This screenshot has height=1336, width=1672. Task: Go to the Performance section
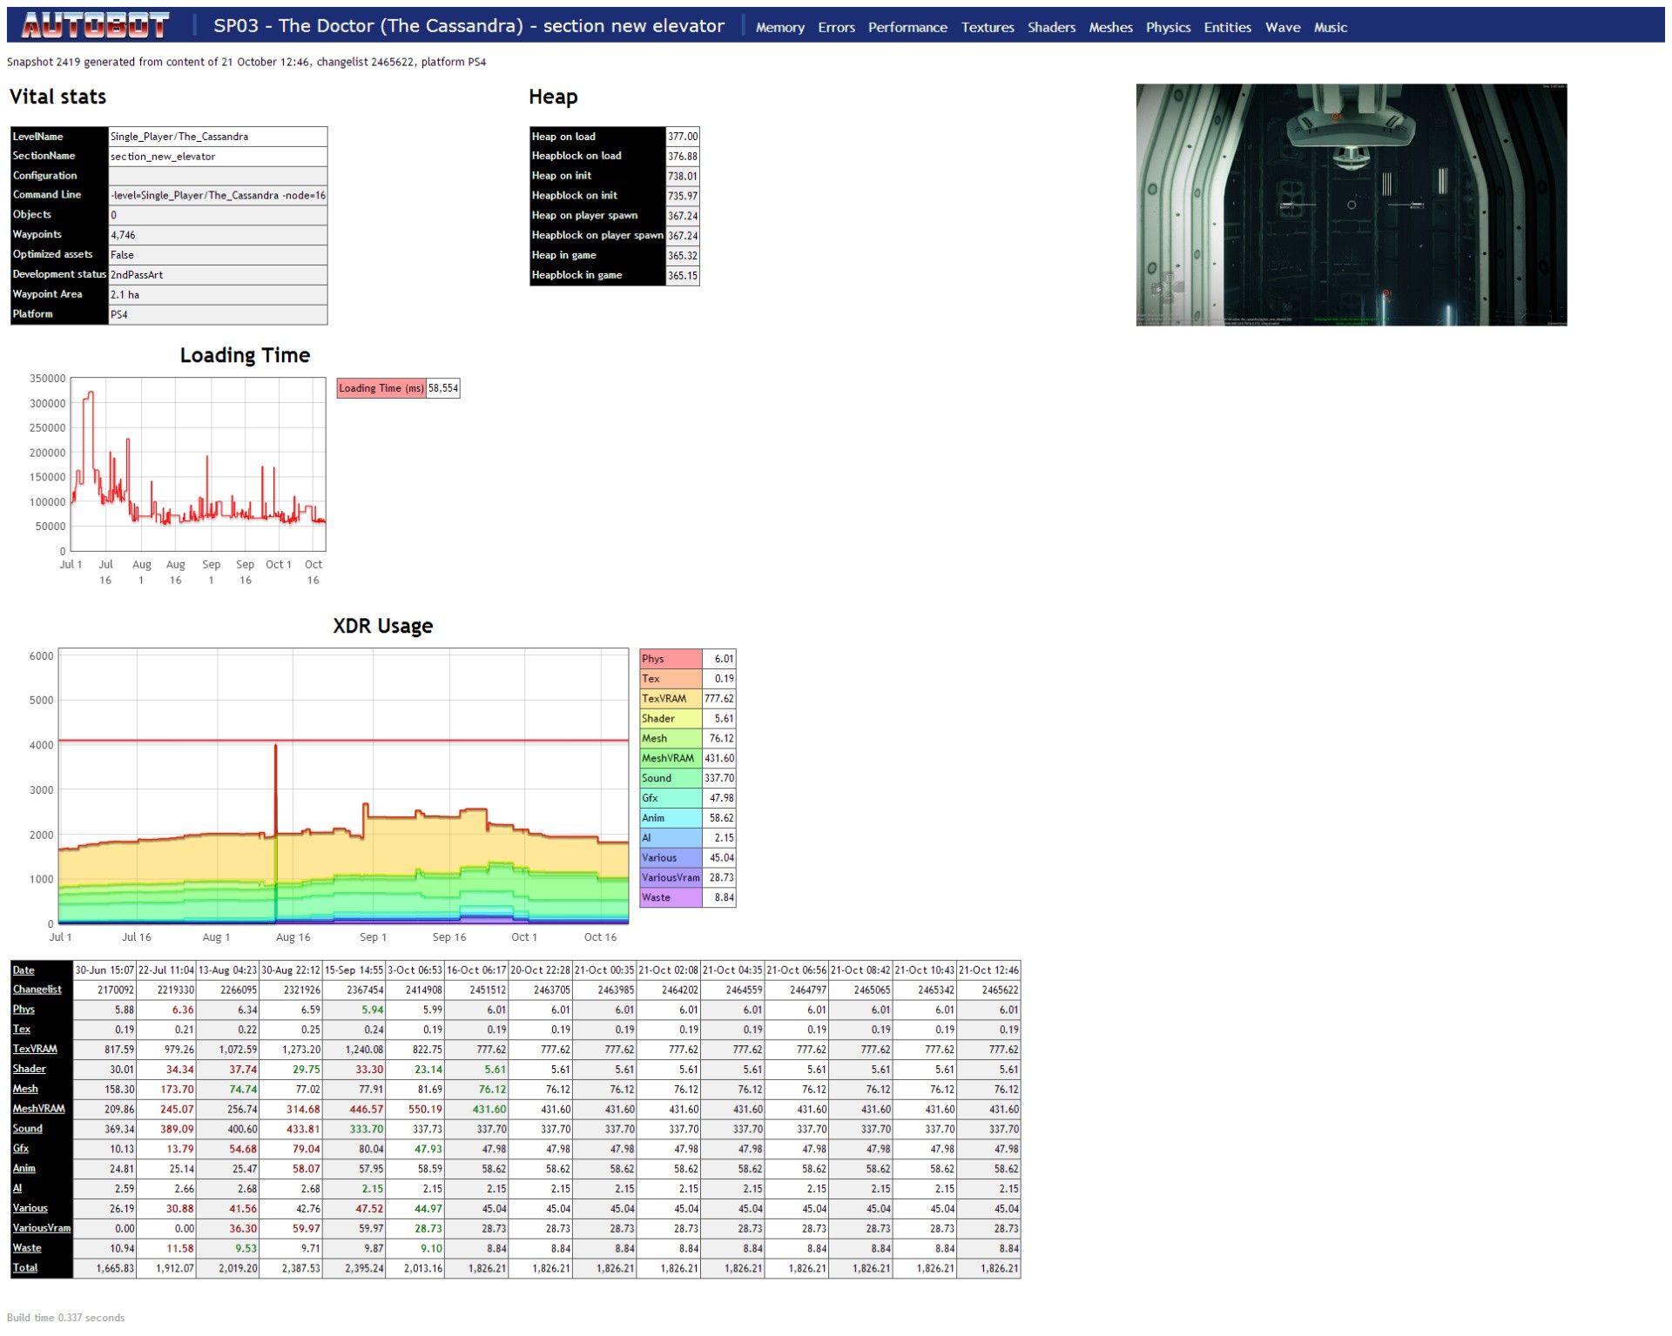click(x=907, y=27)
